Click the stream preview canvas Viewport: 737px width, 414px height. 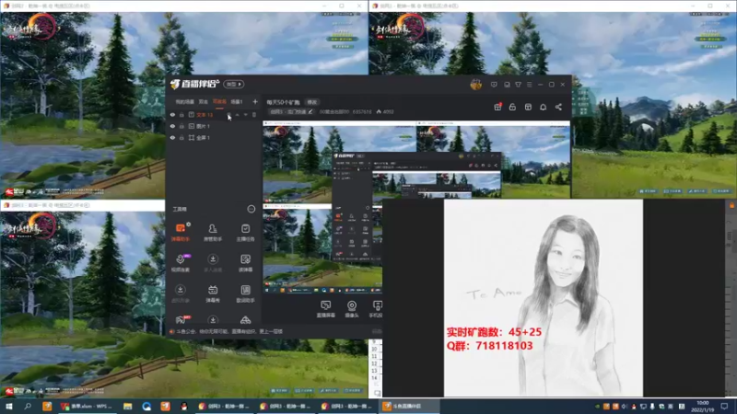(416, 206)
